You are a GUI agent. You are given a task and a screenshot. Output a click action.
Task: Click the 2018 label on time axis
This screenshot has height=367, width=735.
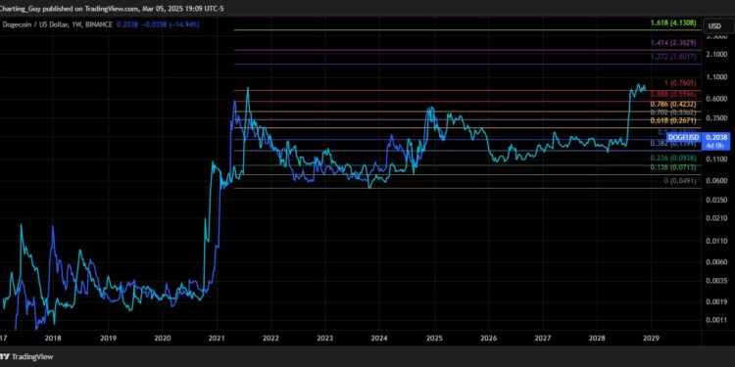[53, 338]
